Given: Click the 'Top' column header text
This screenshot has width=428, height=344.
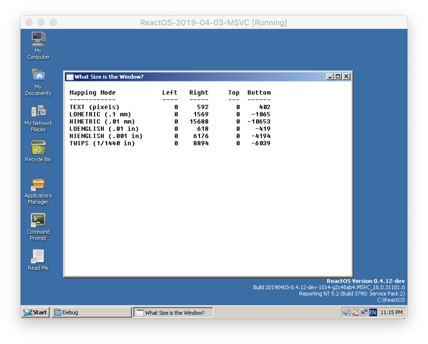Looking at the screenshot, I should point(234,93).
